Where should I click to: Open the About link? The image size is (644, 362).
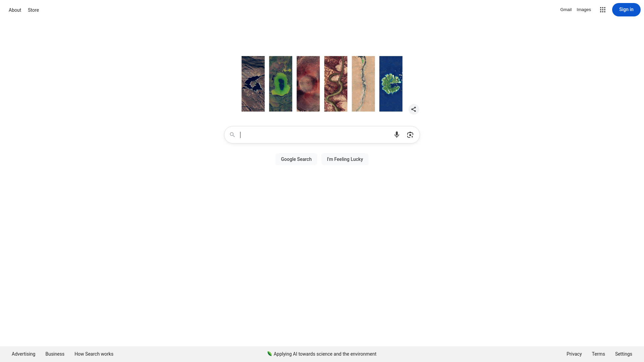coord(15,10)
